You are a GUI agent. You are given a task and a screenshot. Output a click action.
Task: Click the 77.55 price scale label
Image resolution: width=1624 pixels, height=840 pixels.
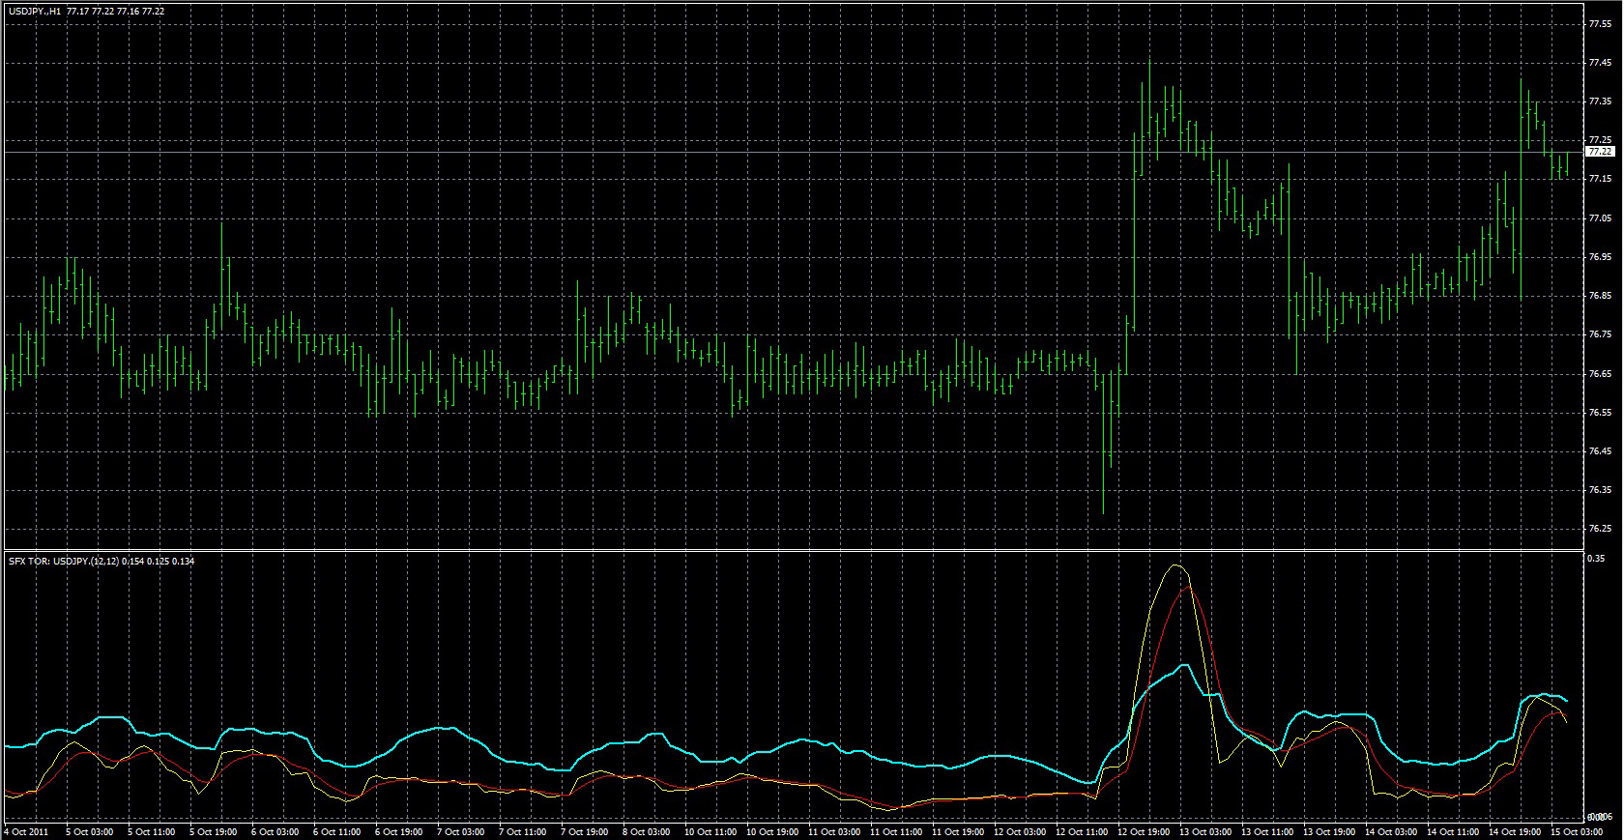[1600, 24]
